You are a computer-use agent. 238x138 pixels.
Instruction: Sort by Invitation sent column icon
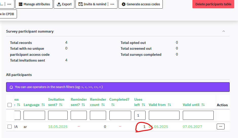coord(61,105)
